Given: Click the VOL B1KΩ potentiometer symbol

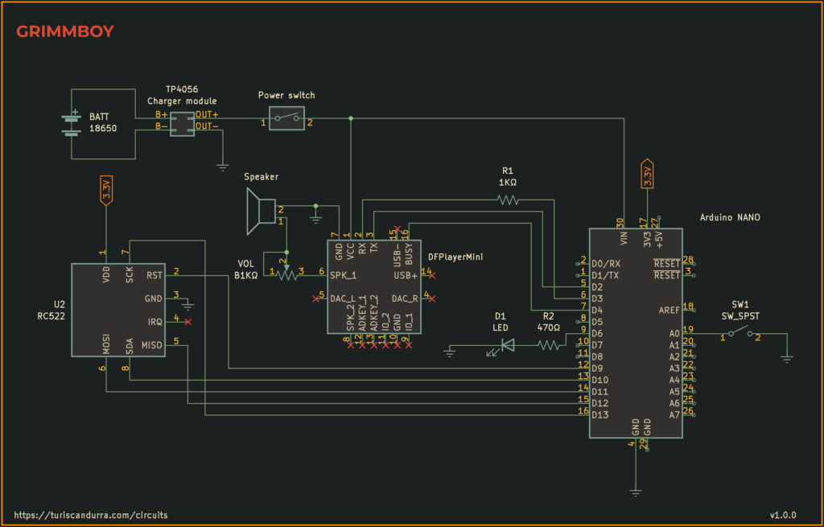Looking at the screenshot, I should tap(287, 274).
